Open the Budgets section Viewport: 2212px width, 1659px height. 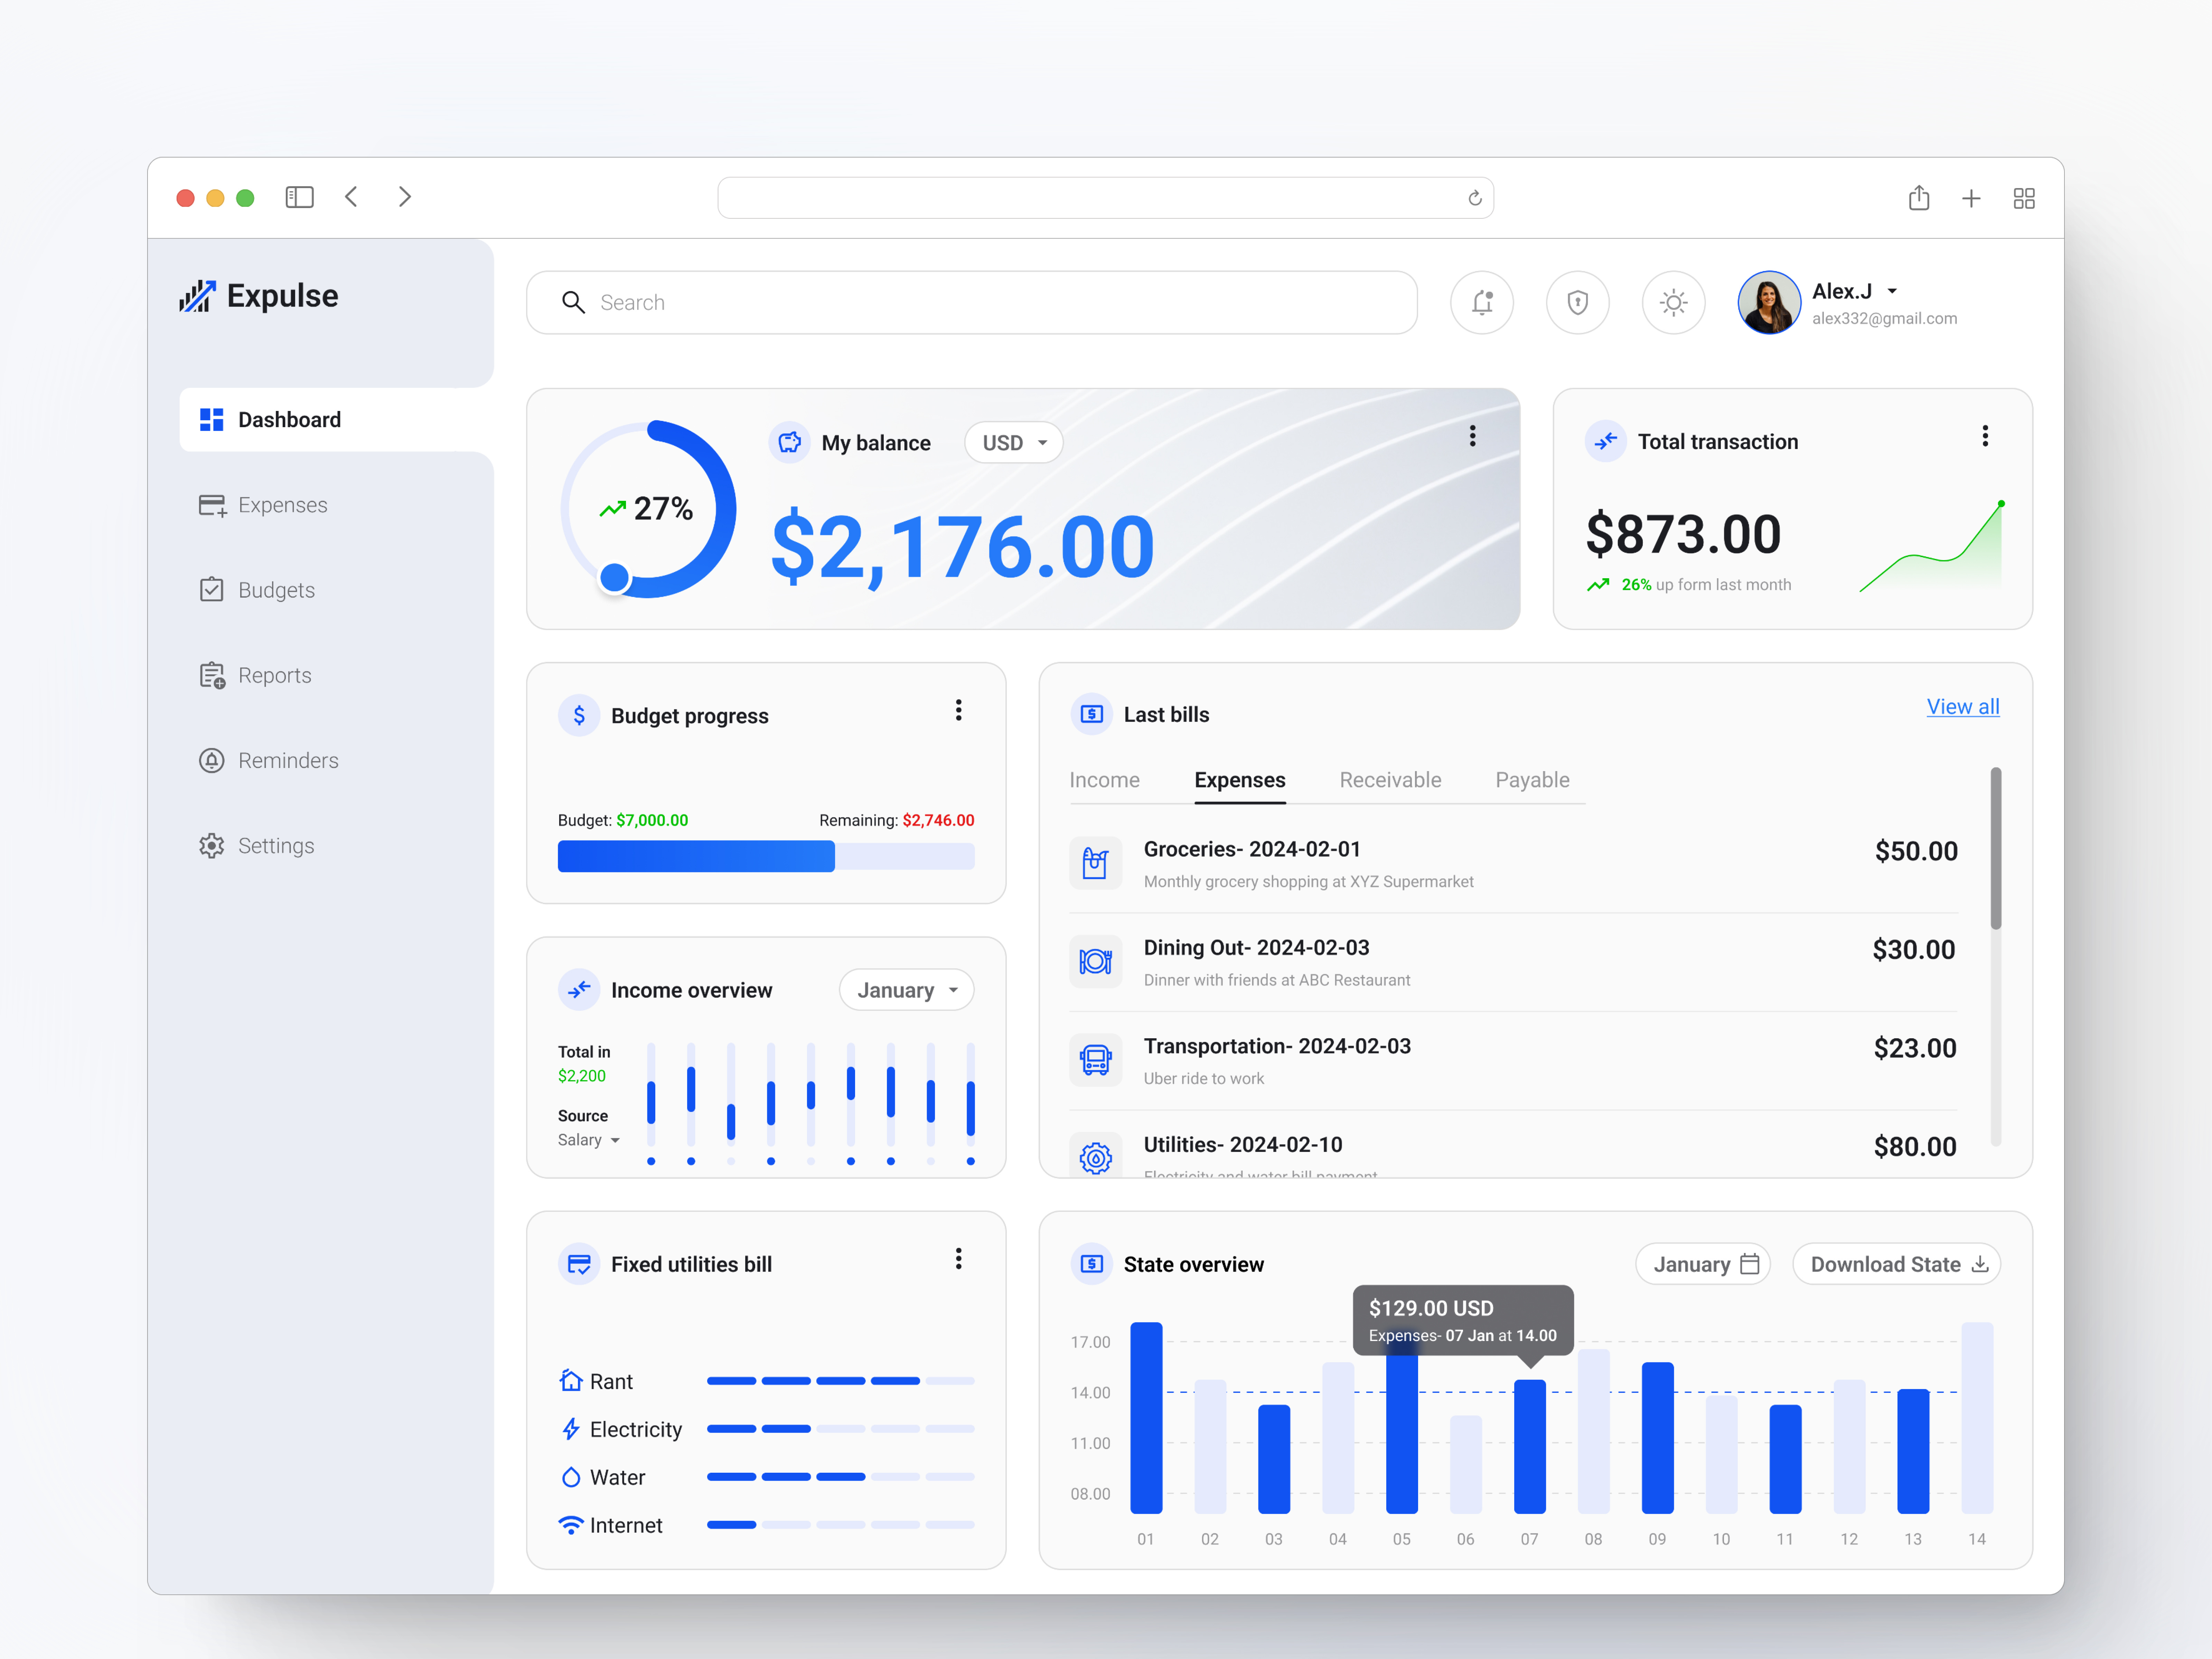pos(275,590)
